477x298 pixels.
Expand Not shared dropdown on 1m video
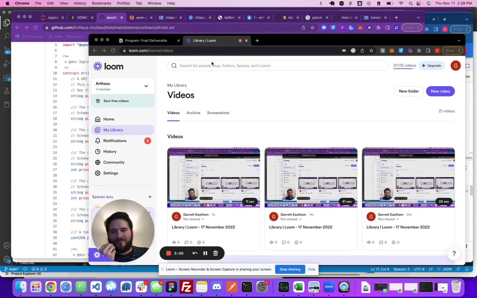tap(291, 219)
